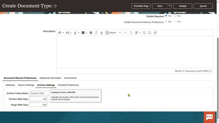This screenshot has width=219, height=123.
Task: Expand the background color dropdown arrow
Action: point(87,33)
